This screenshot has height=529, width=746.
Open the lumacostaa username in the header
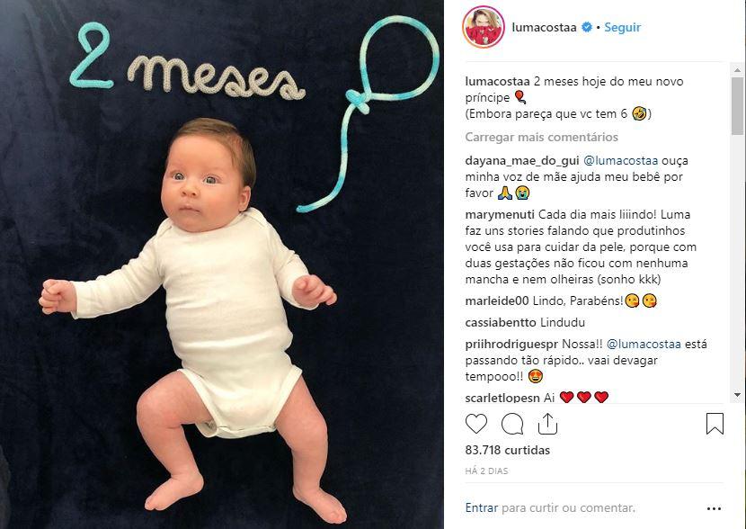(x=545, y=27)
